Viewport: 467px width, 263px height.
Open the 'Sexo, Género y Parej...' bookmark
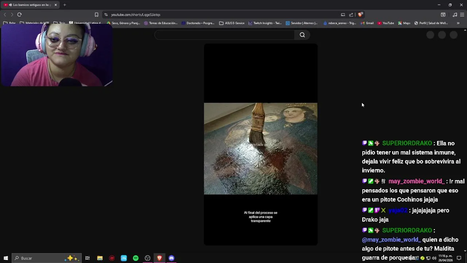point(123,23)
